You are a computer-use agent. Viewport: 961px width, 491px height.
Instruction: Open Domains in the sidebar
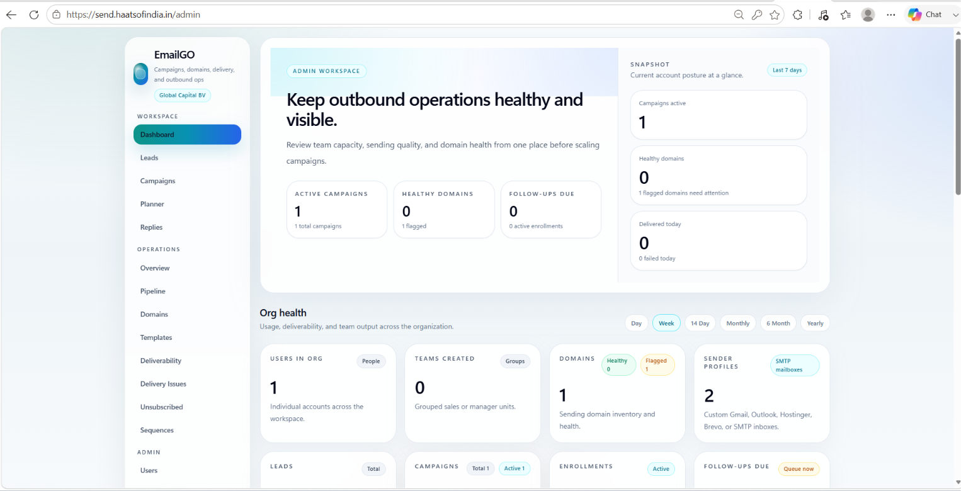coord(187,314)
